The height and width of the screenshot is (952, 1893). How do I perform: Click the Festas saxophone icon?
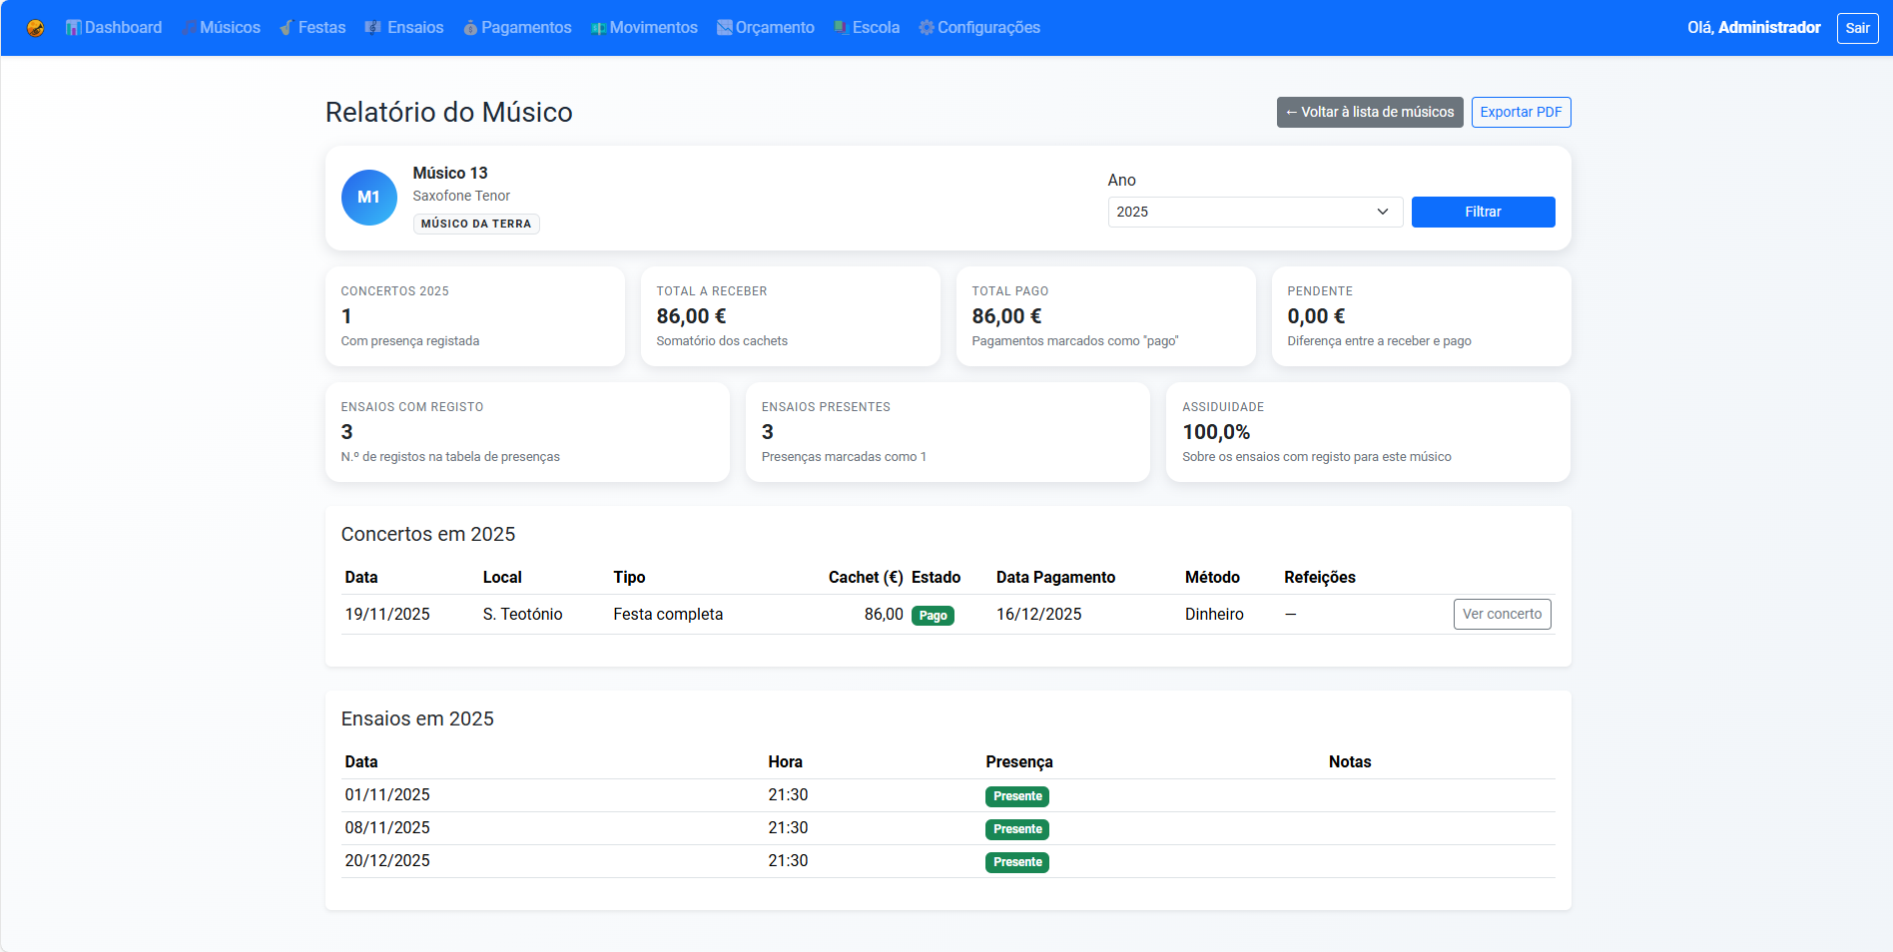(287, 28)
